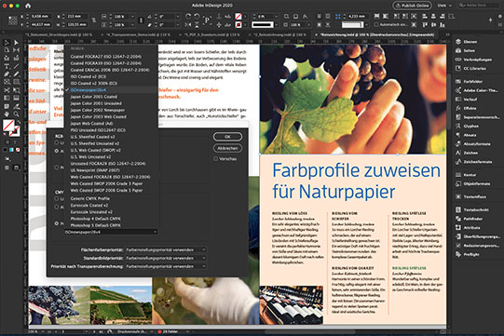Select the Type tool

pyautogui.click(x=7, y=66)
